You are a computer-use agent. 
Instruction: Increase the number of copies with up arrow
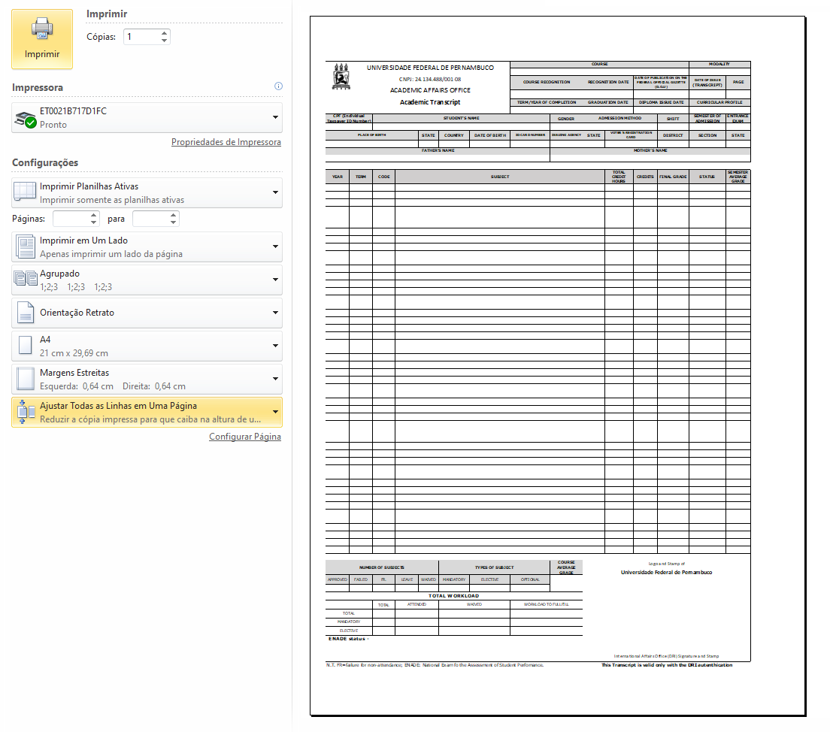pos(164,33)
